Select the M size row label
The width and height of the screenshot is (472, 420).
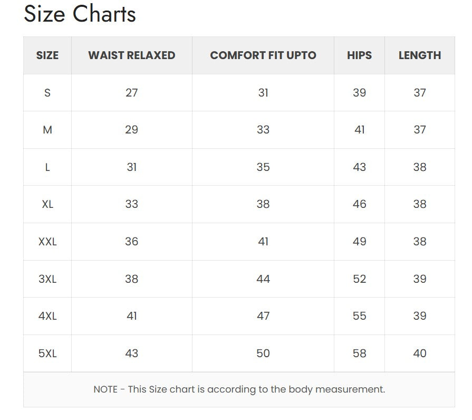[47, 130]
